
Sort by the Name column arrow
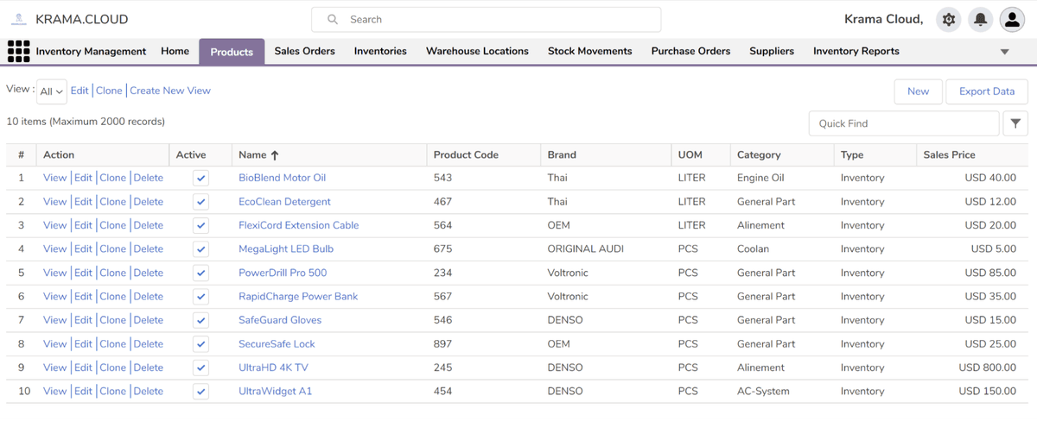pos(275,155)
